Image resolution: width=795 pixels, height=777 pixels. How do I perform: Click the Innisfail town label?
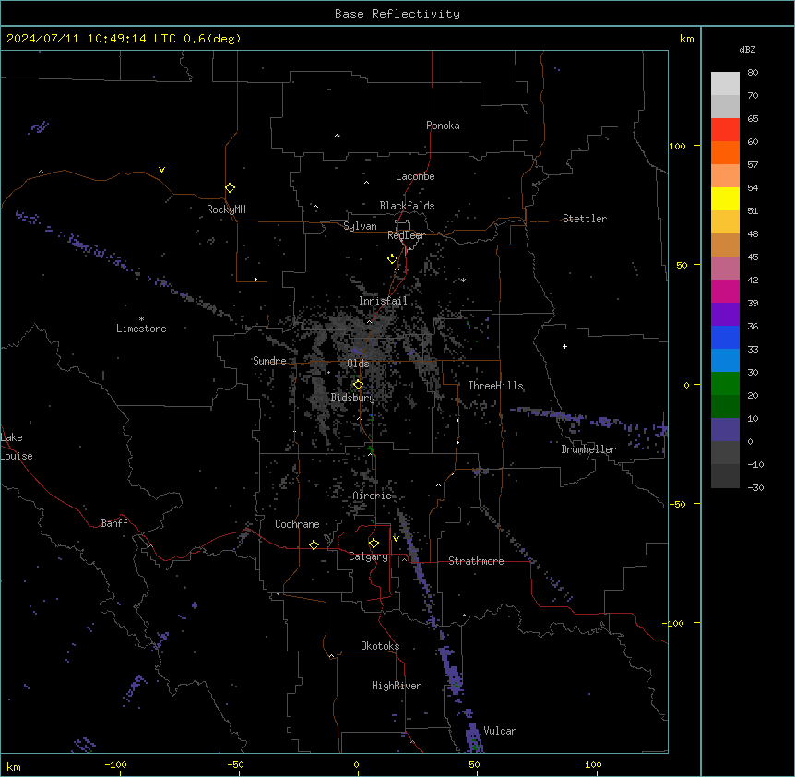[384, 301]
